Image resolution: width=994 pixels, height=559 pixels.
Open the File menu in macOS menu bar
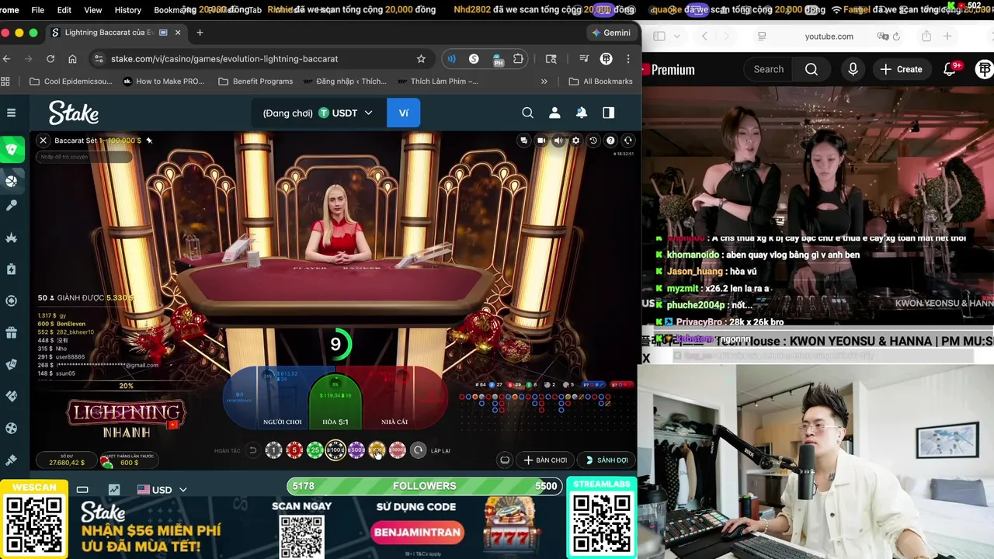(x=37, y=10)
